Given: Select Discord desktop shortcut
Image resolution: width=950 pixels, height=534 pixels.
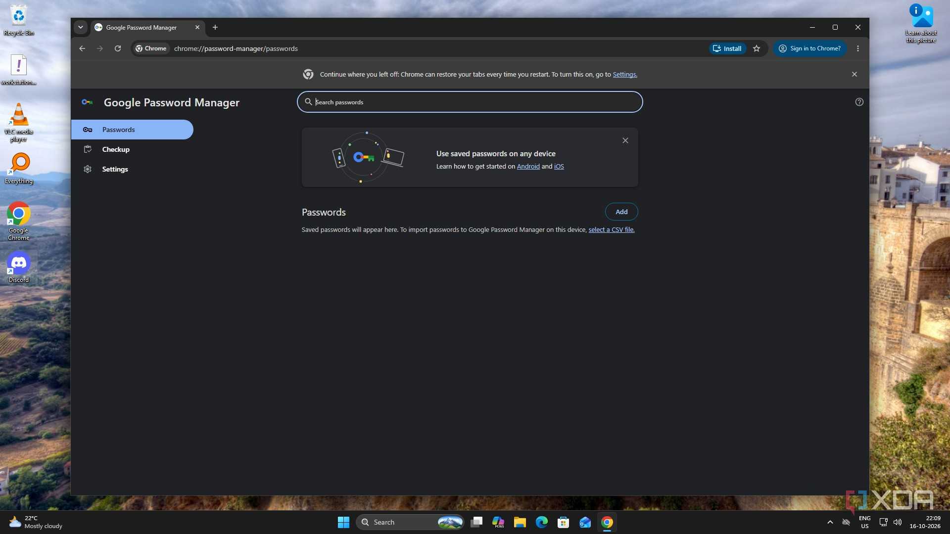Looking at the screenshot, I should click(x=19, y=267).
